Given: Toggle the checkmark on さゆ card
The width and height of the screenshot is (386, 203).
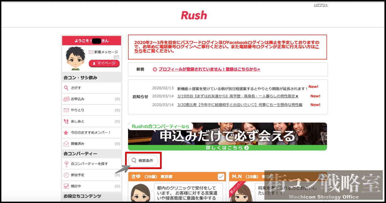Looking at the screenshot, I should pos(221,177).
